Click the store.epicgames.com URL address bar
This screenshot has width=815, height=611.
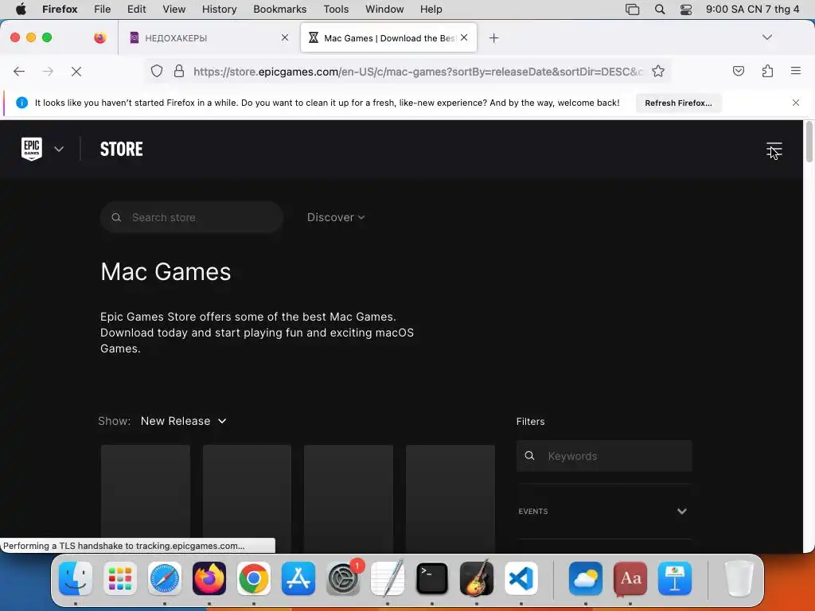point(418,72)
